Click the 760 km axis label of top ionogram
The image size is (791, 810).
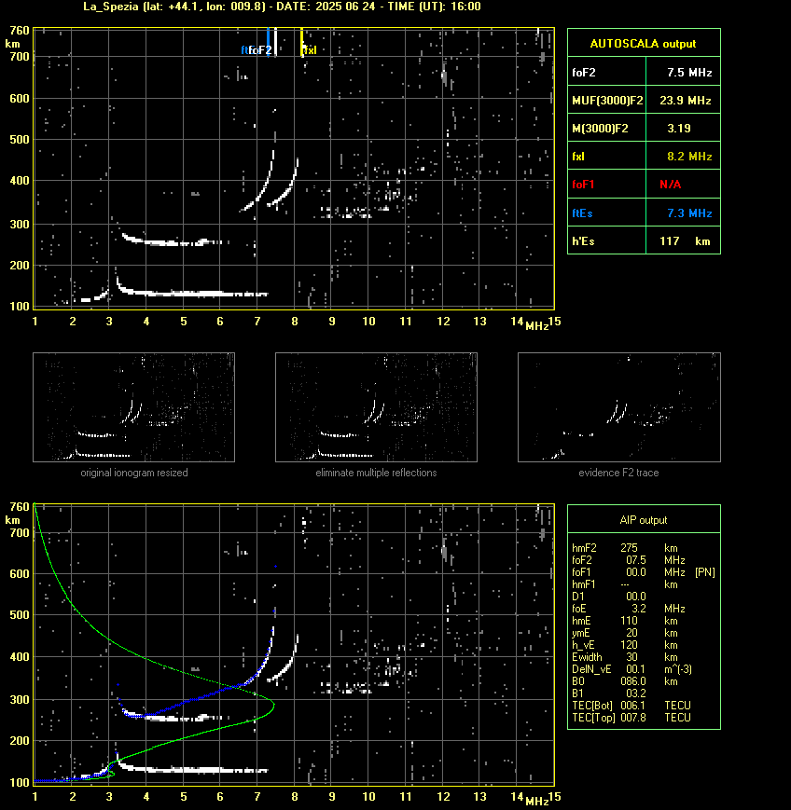pyautogui.click(x=20, y=31)
